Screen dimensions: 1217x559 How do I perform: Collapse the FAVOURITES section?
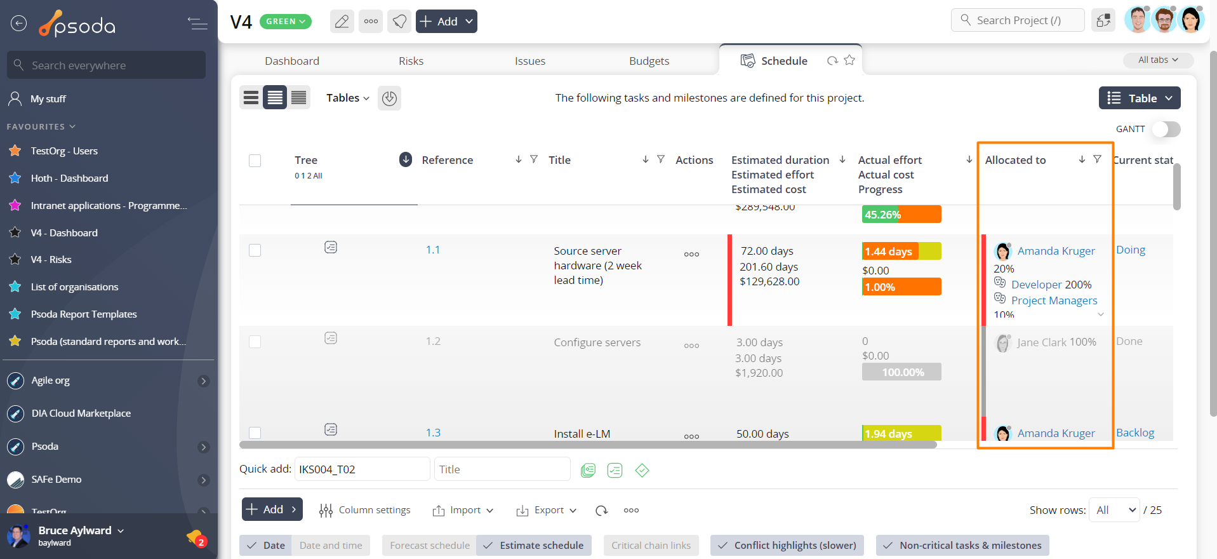click(41, 126)
